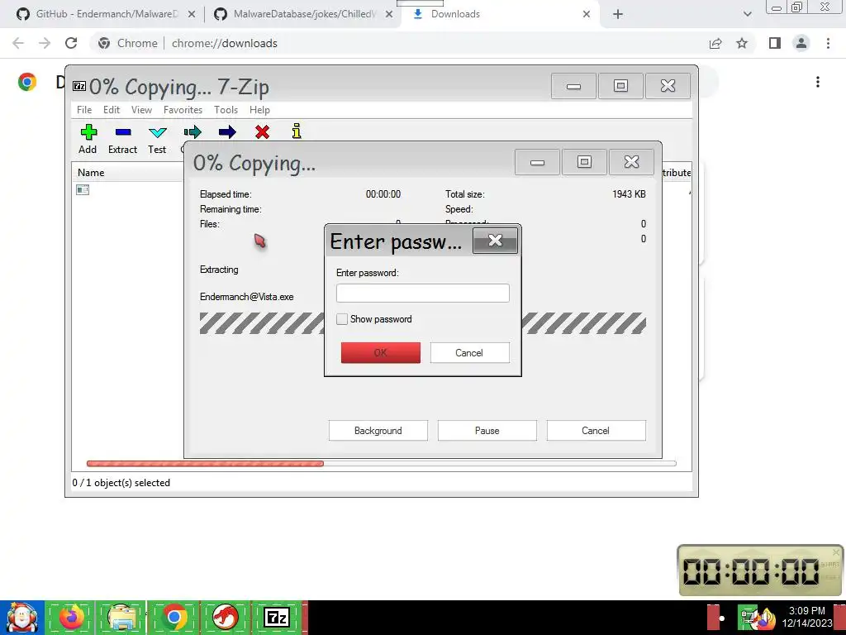Pause the copying operation
Viewport: 846px width, 635px height.
tap(487, 430)
